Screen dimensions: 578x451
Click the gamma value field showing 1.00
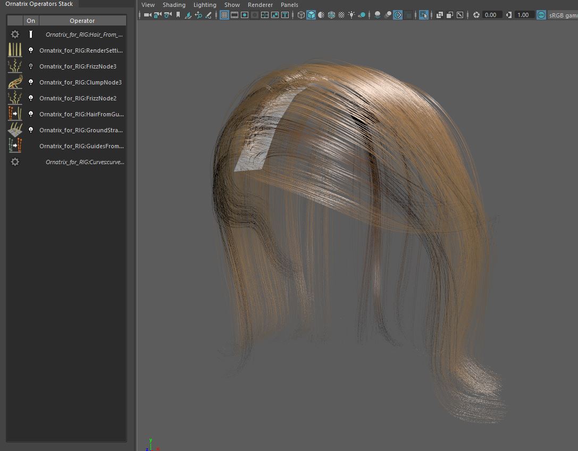[523, 15]
